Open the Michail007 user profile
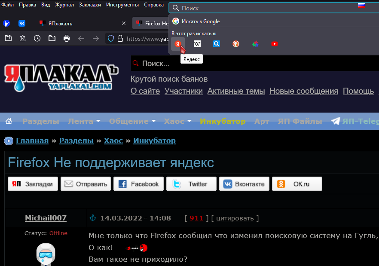 point(46,218)
